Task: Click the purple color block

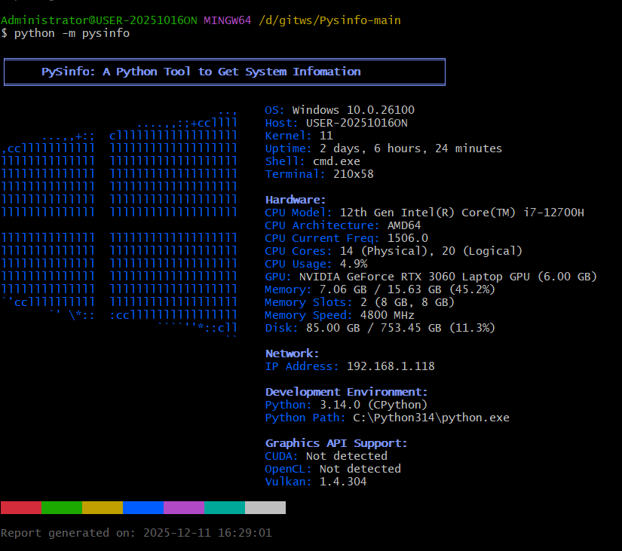Action: pos(184,507)
